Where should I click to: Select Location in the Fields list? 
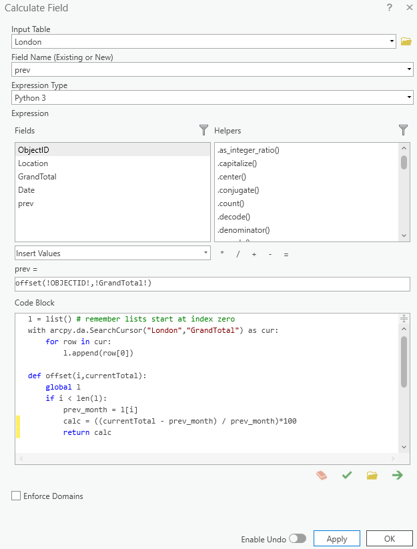112,163
